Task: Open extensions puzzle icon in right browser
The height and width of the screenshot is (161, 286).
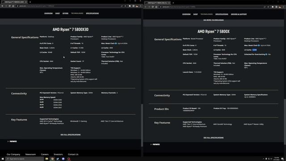Action: 273,7
